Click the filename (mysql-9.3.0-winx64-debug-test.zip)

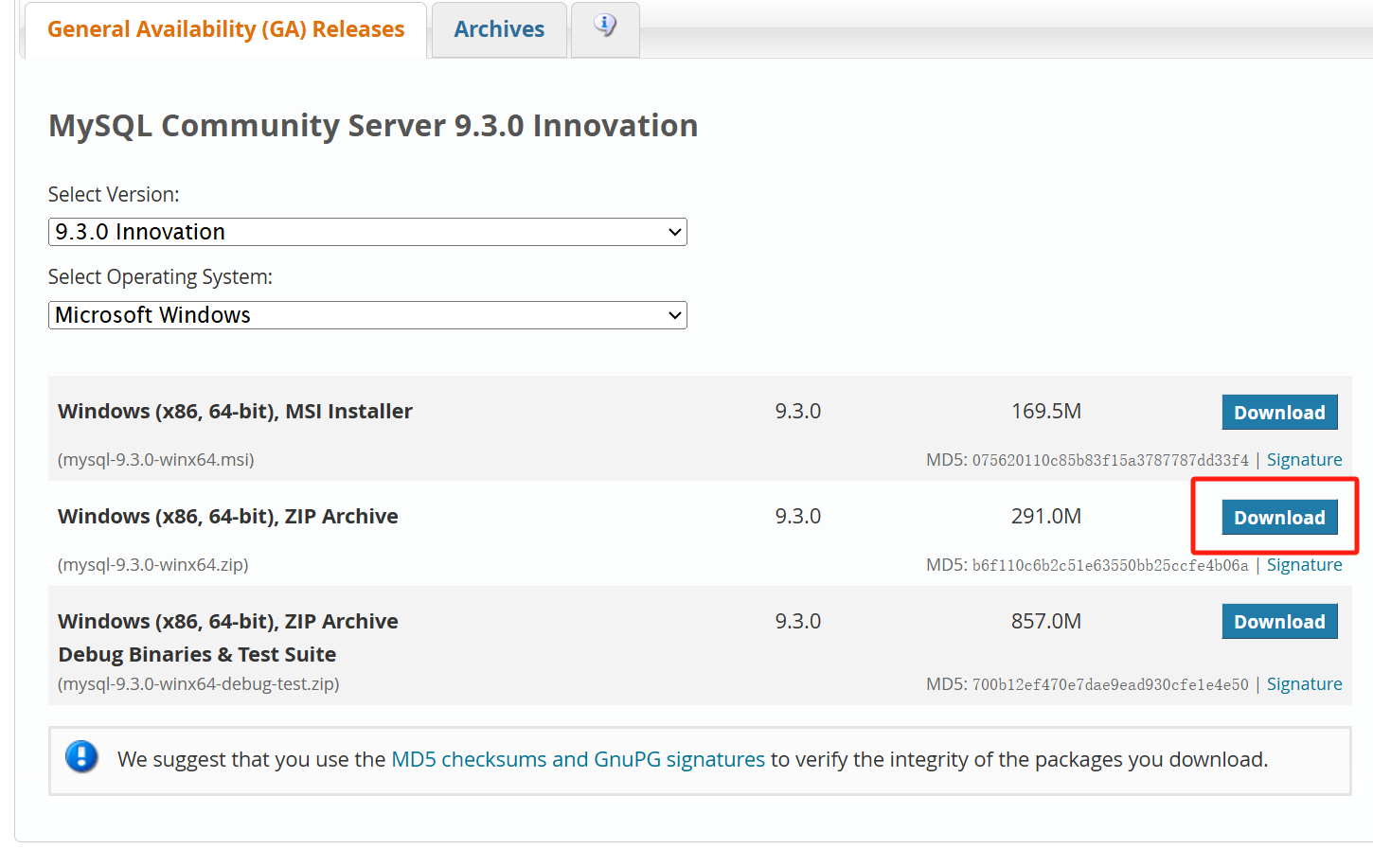click(x=199, y=684)
